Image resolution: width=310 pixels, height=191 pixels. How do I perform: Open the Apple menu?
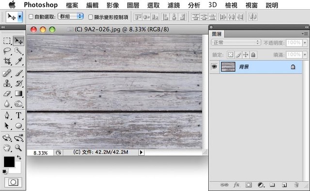coord(12,4)
